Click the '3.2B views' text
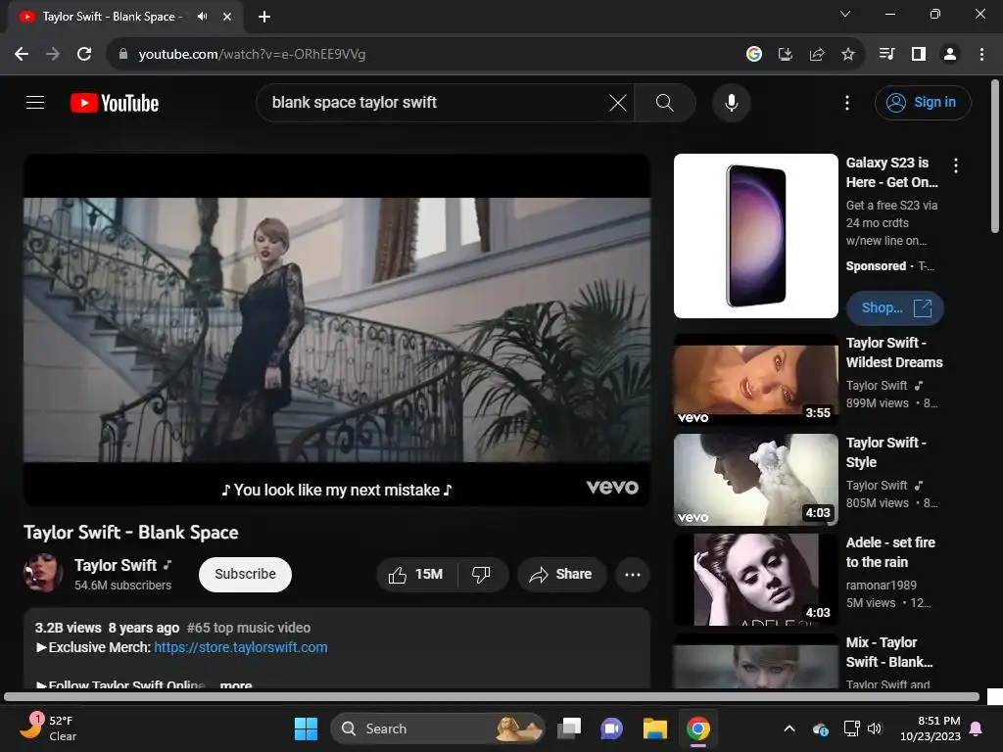Image resolution: width=1003 pixels, height=752 pixels. (x=68, y=628)
